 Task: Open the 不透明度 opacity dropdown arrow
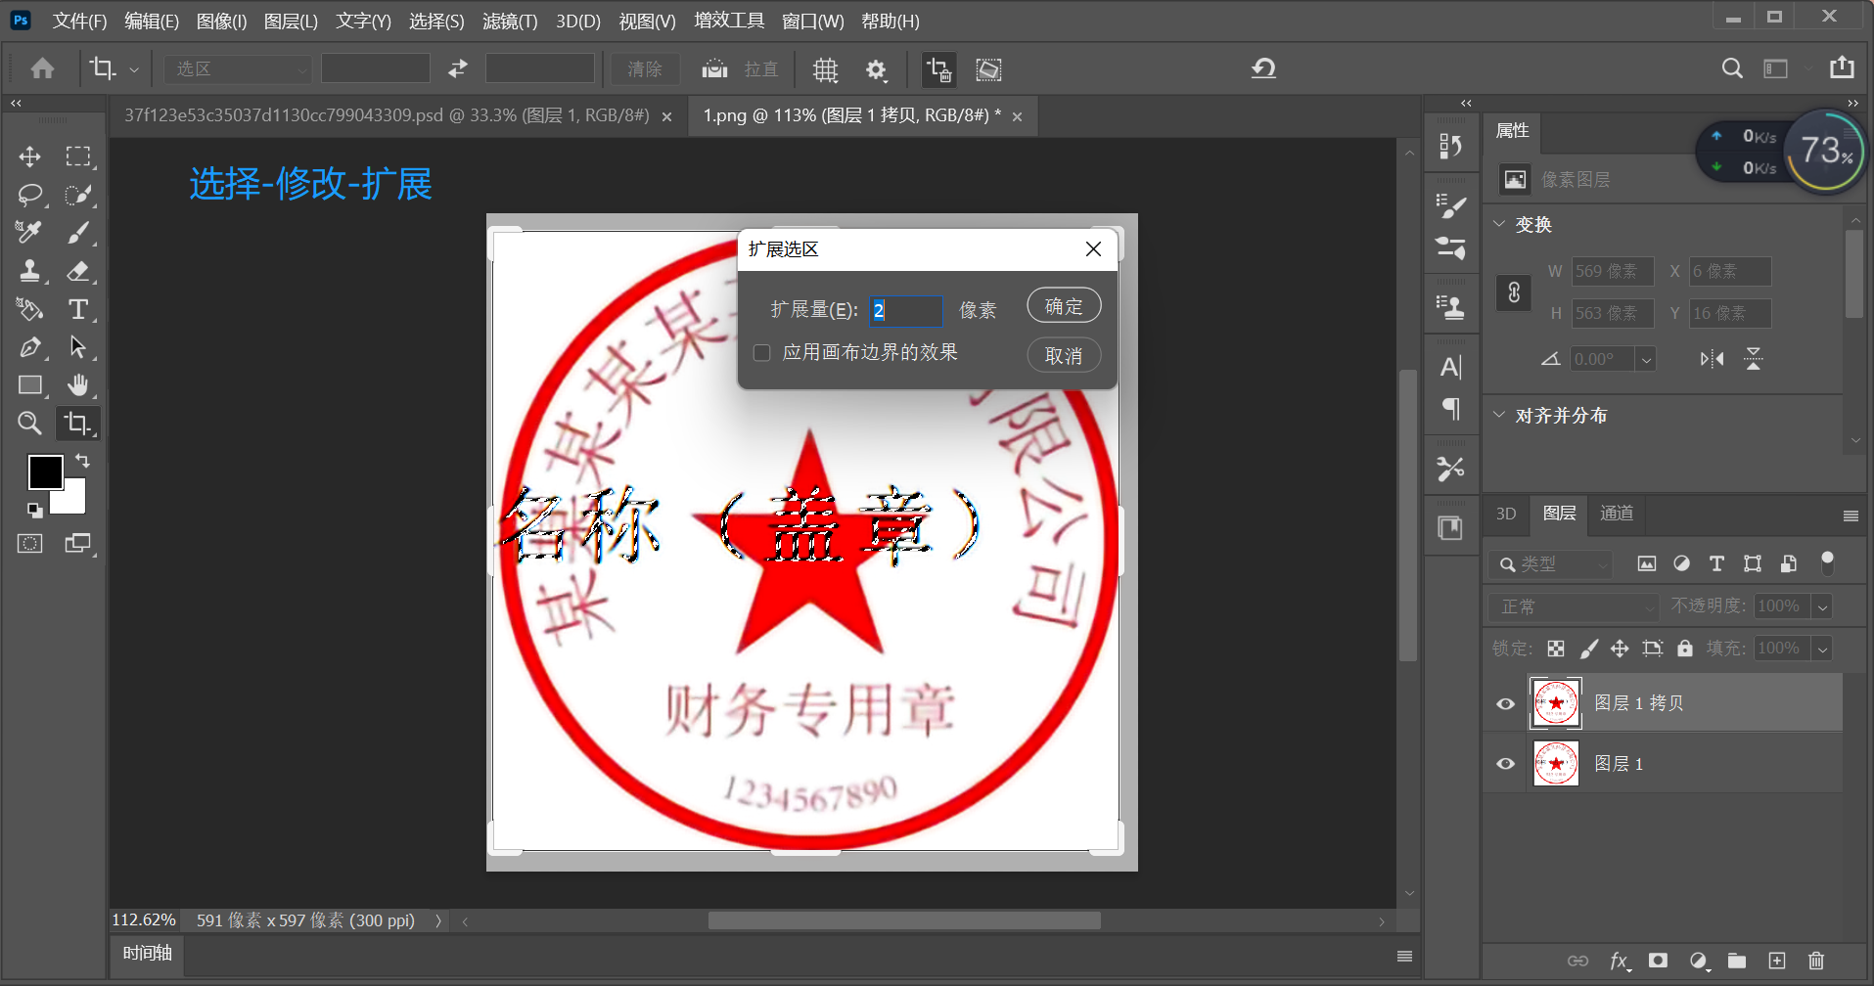coord(1822,606)
